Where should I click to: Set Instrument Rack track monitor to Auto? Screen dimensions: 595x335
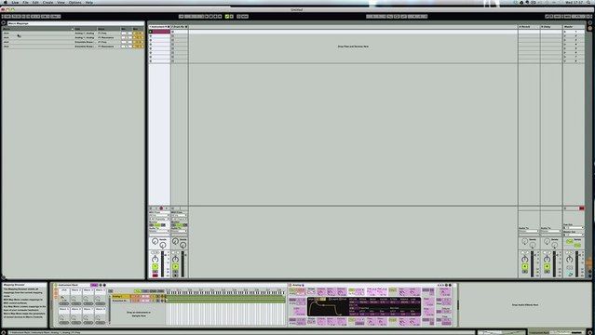tap(157, 225)
